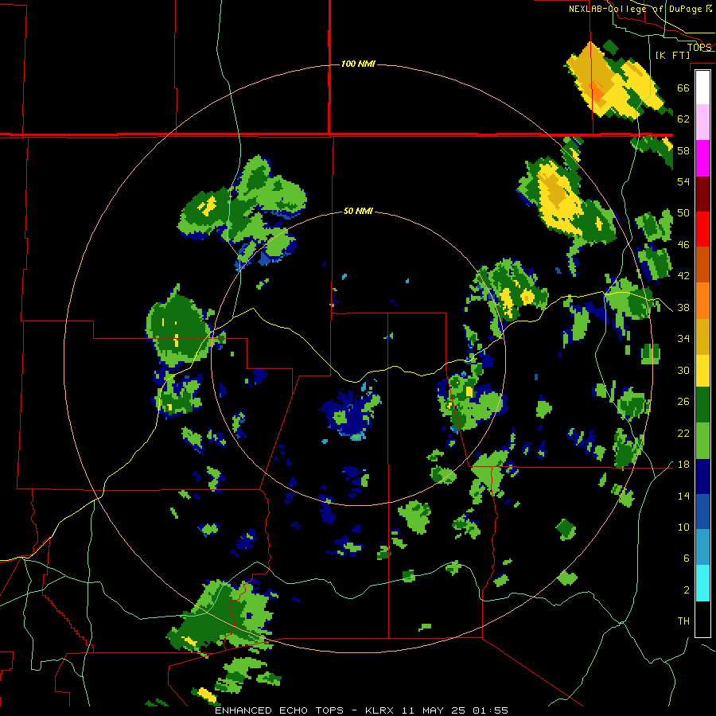Viewport: 716px width, 716px height.
Task: Click the magenta legend swatch
Action: pyautogui.click(x=702, y=158)
